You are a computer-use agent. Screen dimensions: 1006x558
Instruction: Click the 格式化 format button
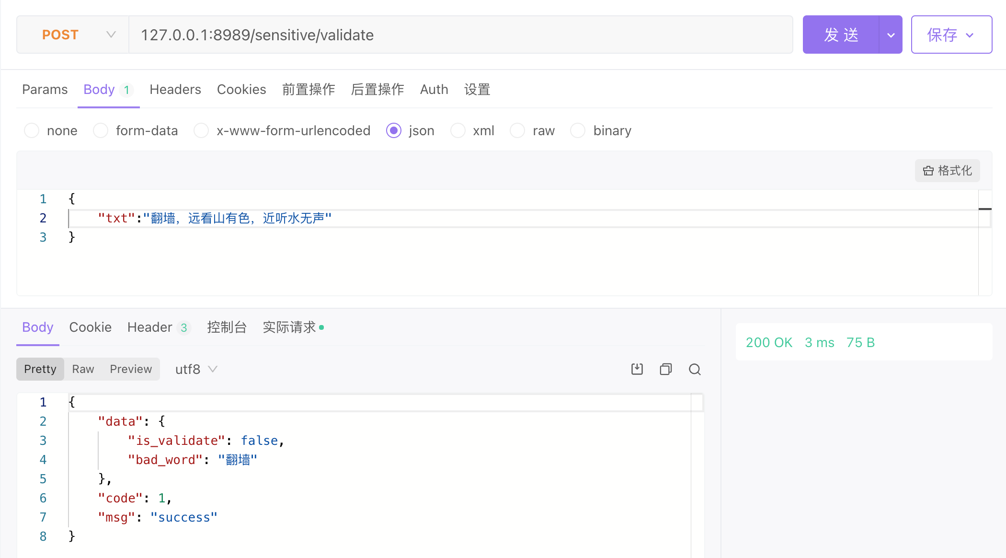tap(947, 171)
